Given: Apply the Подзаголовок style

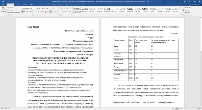Looking at the screenshot, I should [115, 10].
